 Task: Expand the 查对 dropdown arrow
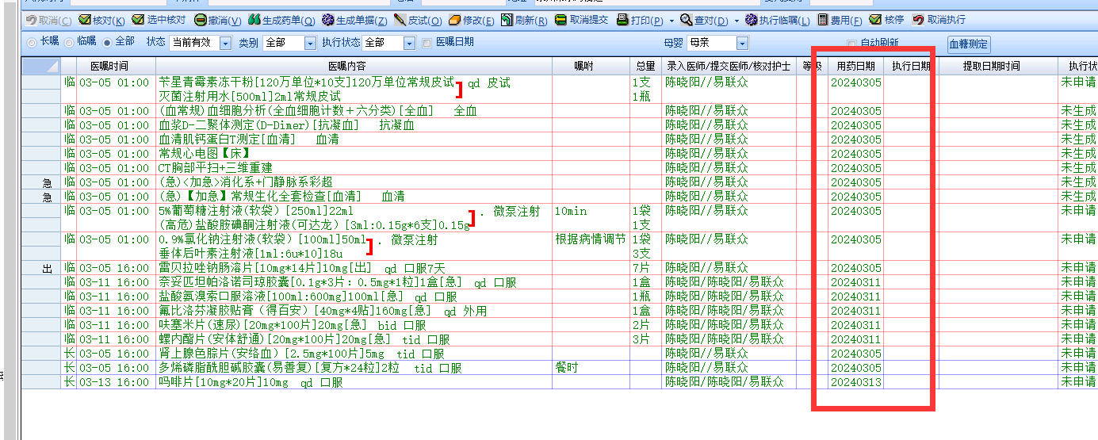pos(736,21)
